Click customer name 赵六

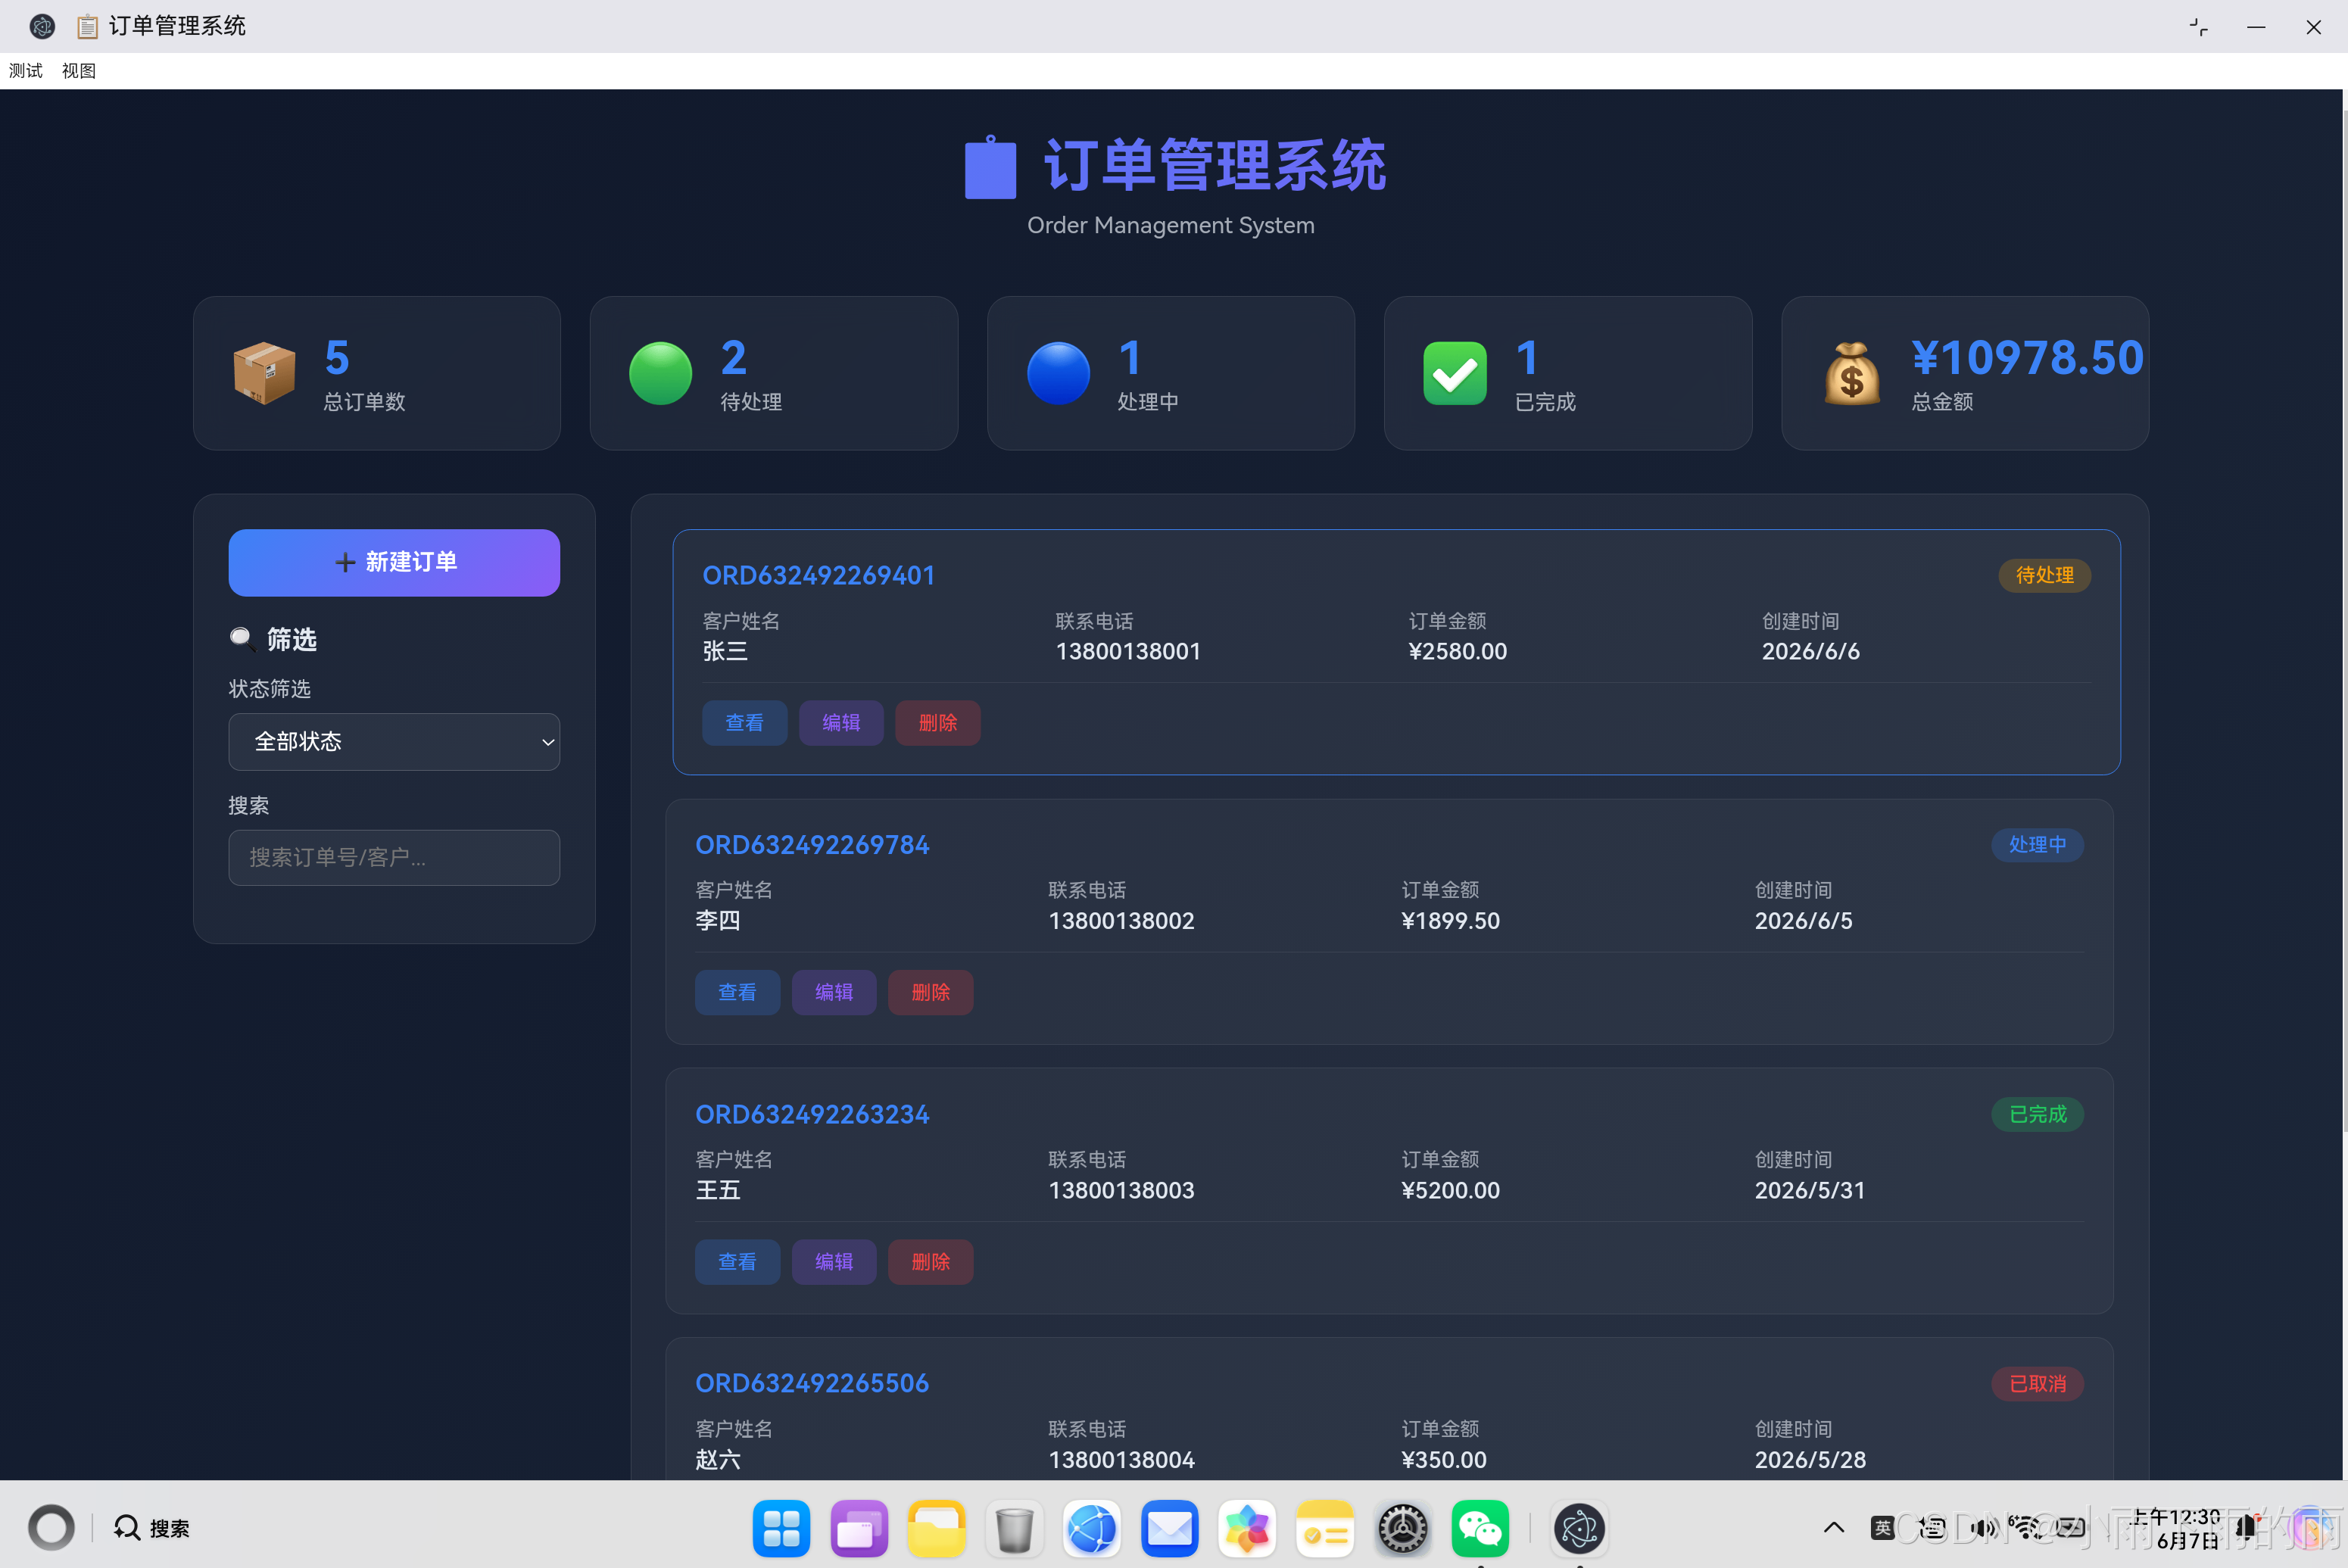pos(718,1460)
